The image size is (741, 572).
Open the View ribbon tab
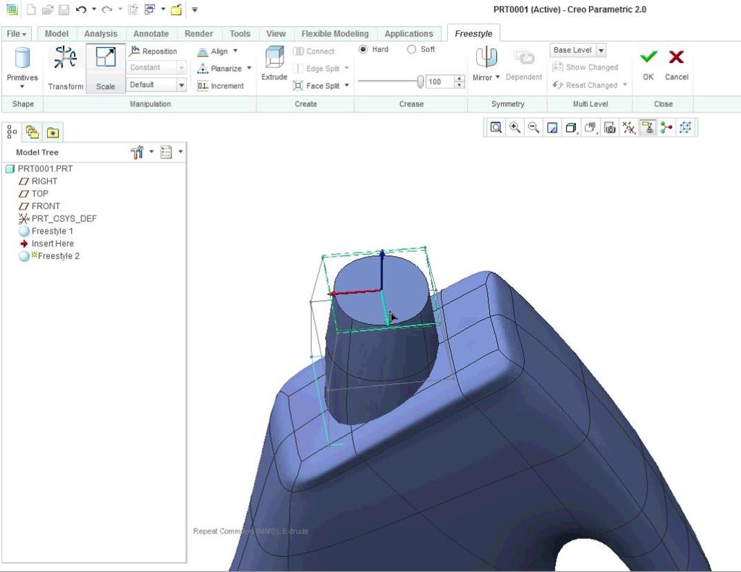point(276,33)
